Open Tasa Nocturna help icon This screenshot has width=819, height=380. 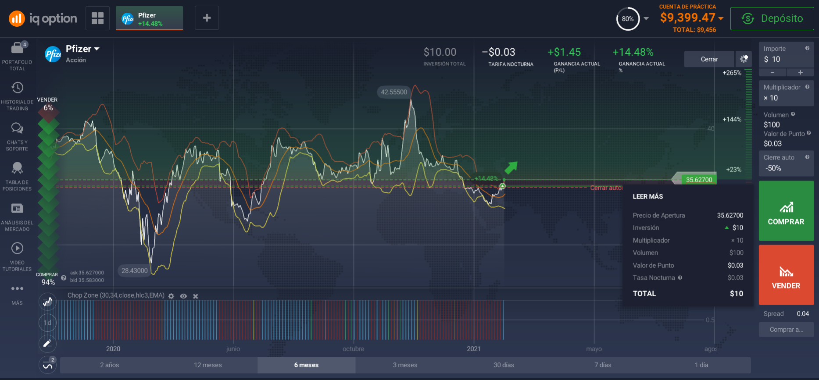(680, 277)
